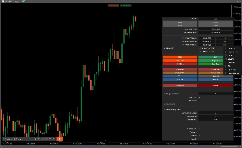Screen dimensions: 242x148
Task: Click the Close All button
Action: pyautogui.click(x=180, y=85)
